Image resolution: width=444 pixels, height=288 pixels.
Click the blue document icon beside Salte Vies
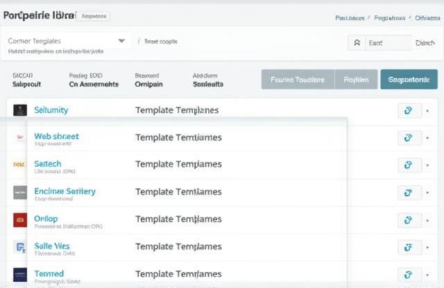coord(19,246)
